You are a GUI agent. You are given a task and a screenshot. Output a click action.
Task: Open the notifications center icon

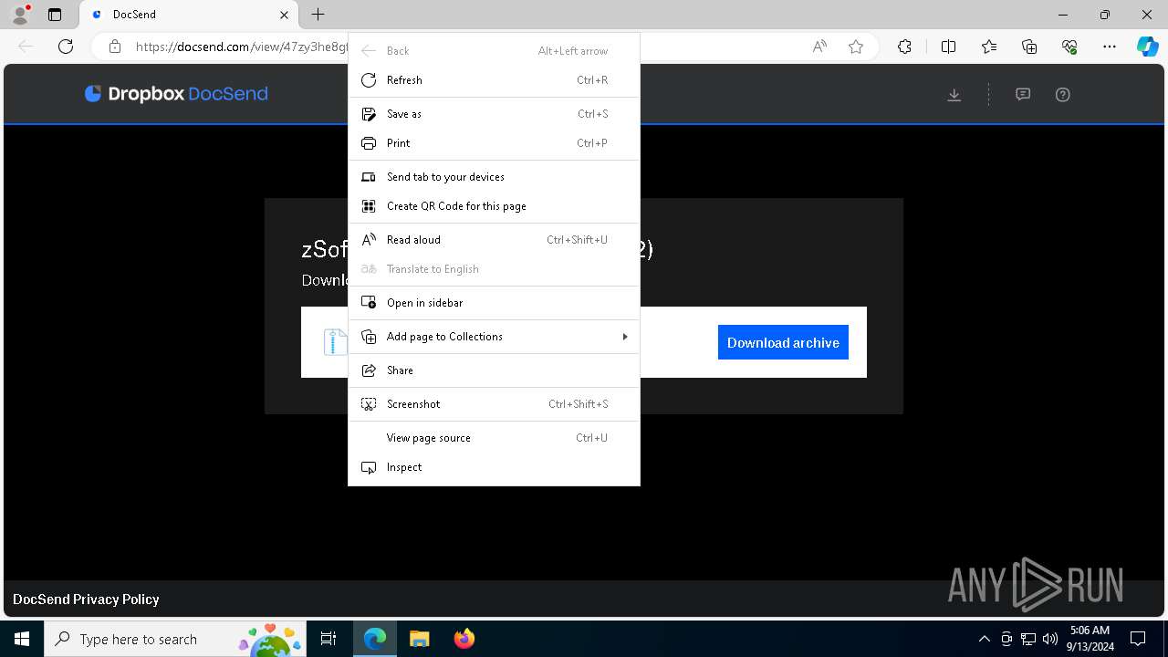click(1138, 639)
